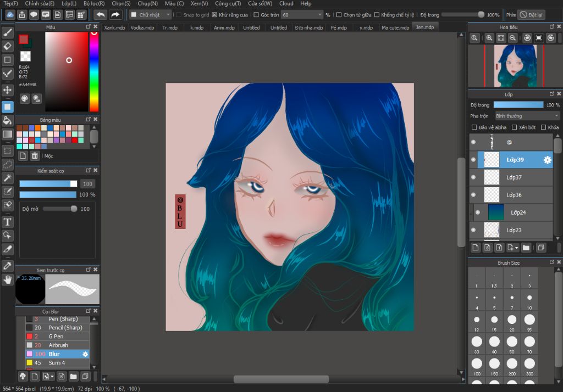Image resolution: width=563 pixels, height=392 pixels.
Task: Enable Không chế tỷ lệ checkbox
Action: point(377,15)
